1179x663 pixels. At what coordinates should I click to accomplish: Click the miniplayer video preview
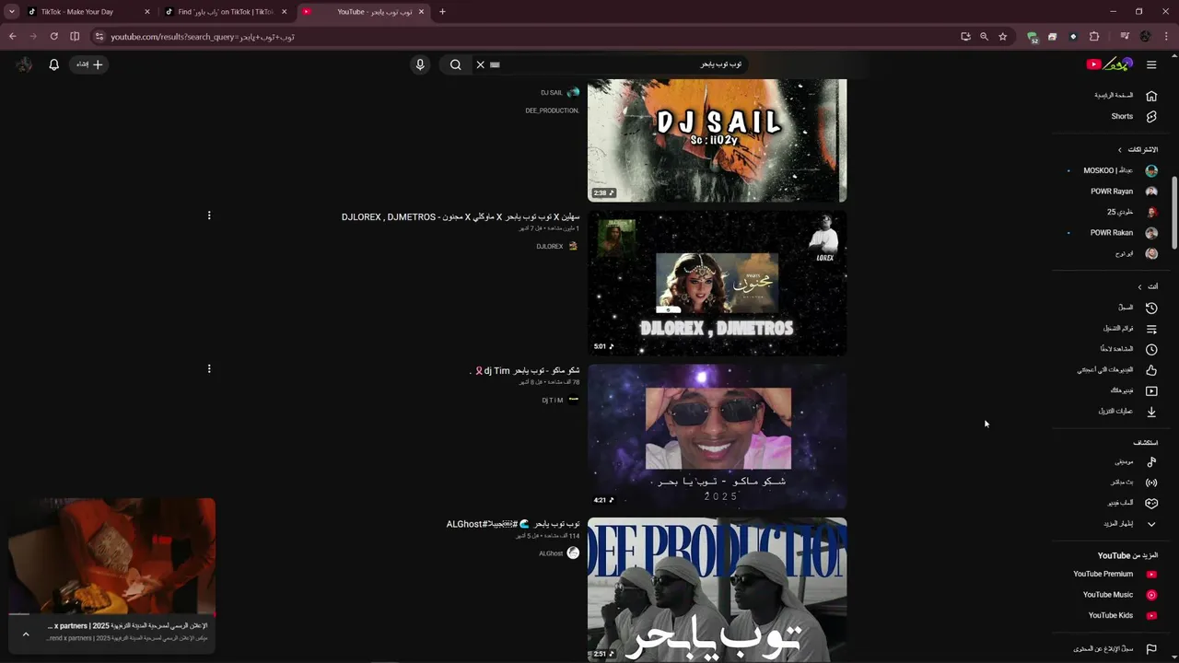[111, 557]
